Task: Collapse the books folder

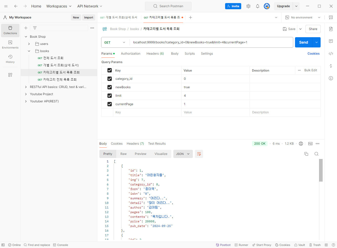Action: click(29, 51)
